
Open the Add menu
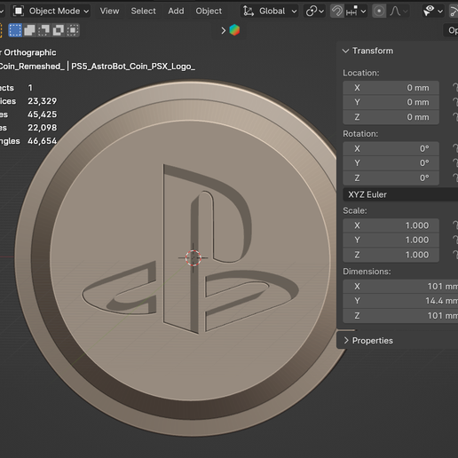(176, 12)
